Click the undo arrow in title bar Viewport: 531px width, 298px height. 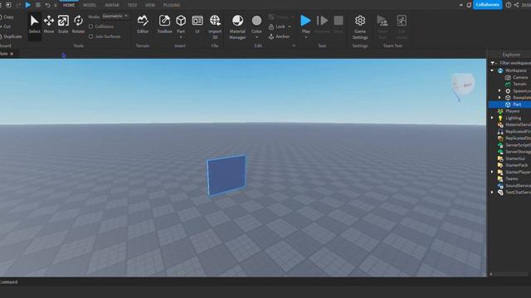click(47, 5)
